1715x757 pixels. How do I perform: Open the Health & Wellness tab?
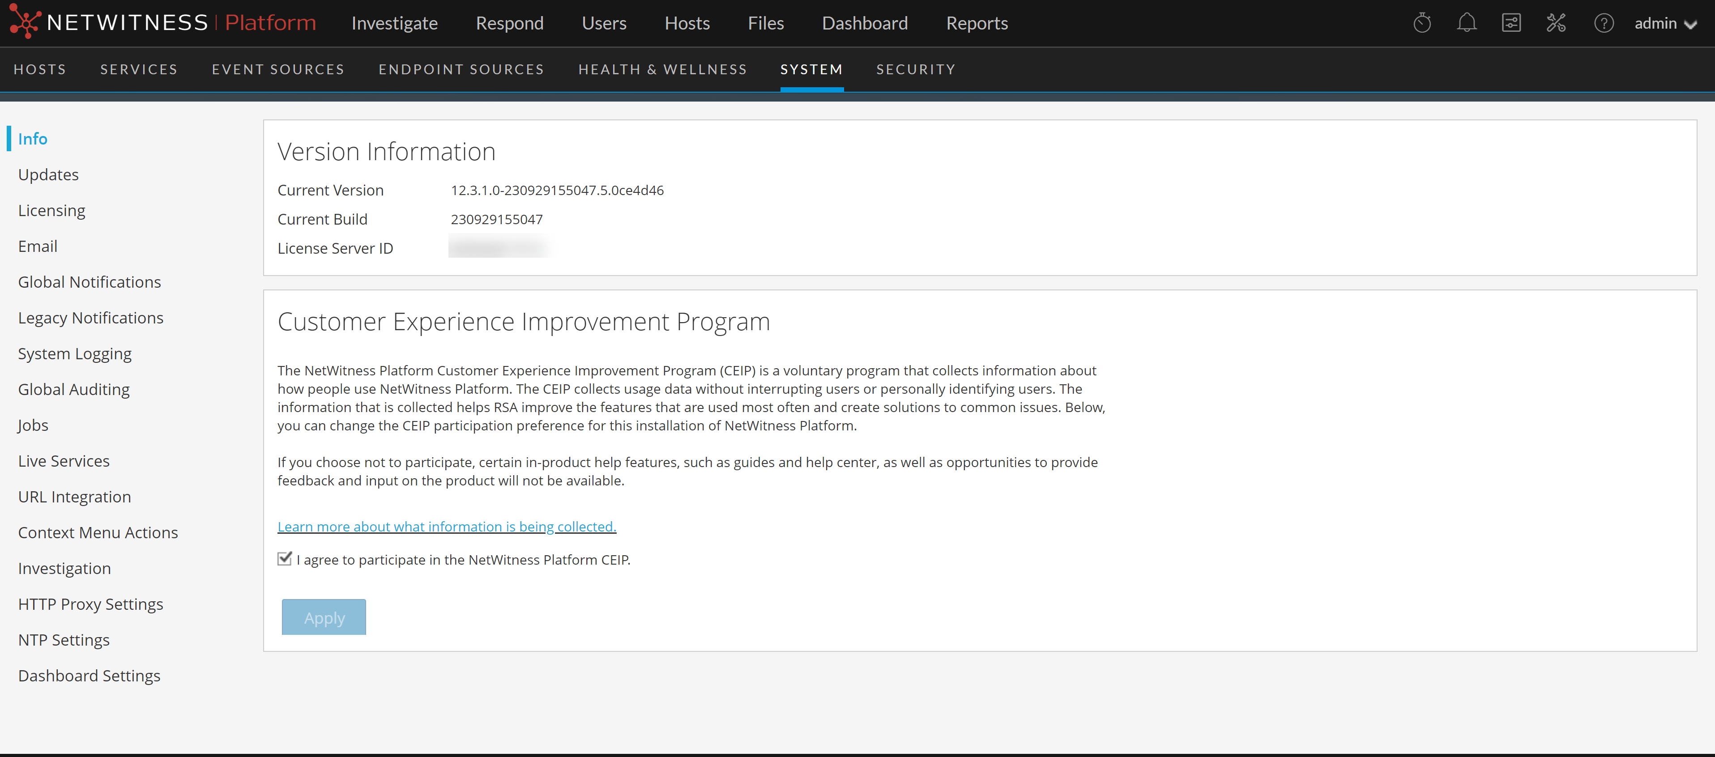tap(662, 69)
